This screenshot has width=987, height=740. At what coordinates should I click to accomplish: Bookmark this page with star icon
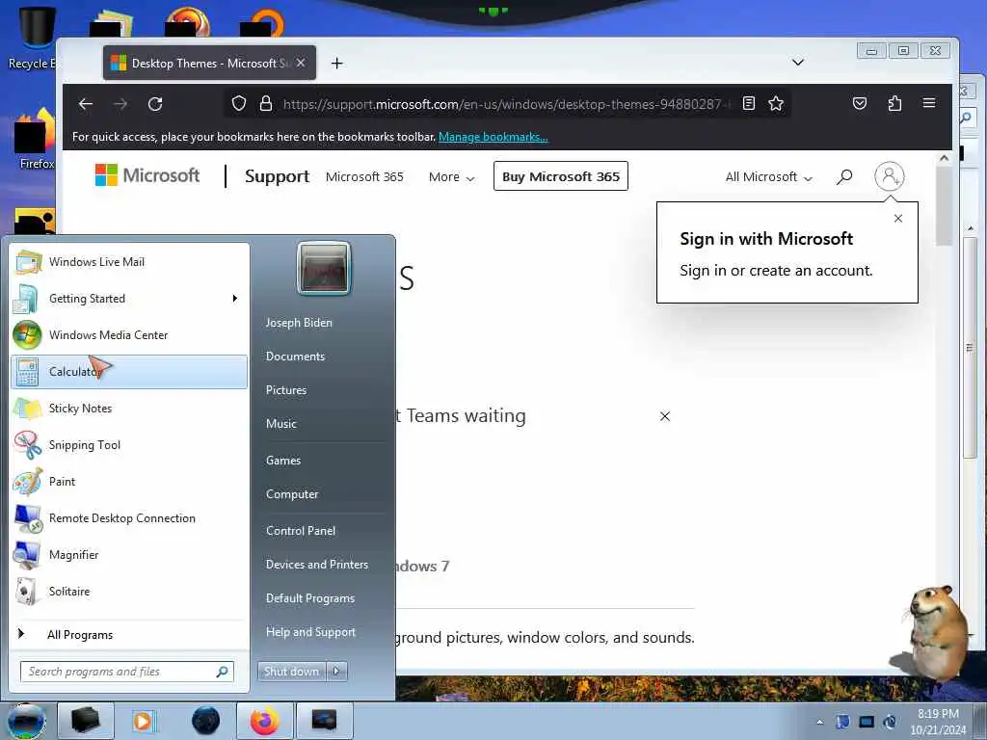[x=776, y=103]
